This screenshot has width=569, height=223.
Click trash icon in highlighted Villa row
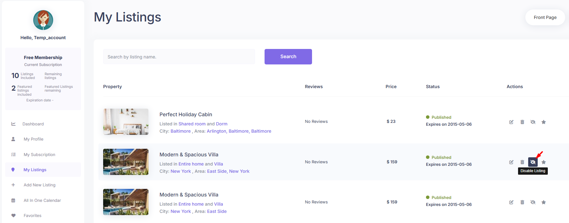tap(522, 162)
